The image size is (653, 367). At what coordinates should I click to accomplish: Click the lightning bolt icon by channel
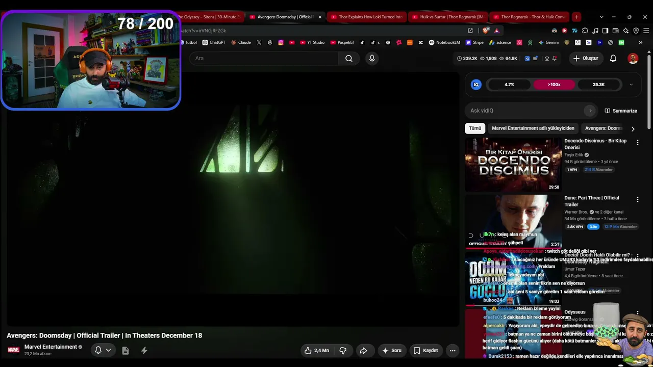pyautogui.click(x=144, y=351)
